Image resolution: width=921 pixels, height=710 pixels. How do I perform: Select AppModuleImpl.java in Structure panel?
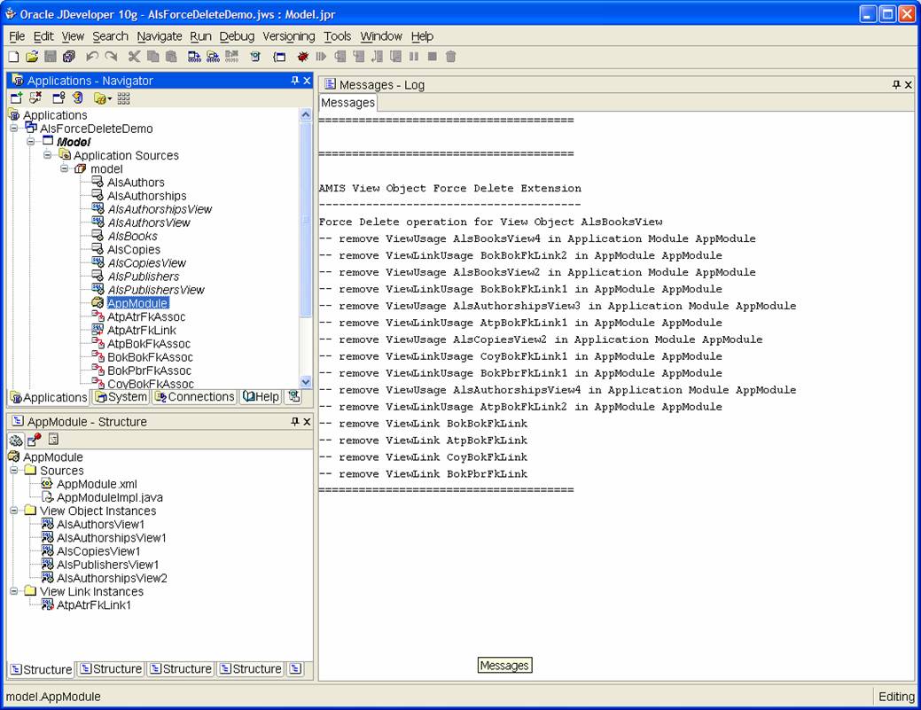point(109,497)
